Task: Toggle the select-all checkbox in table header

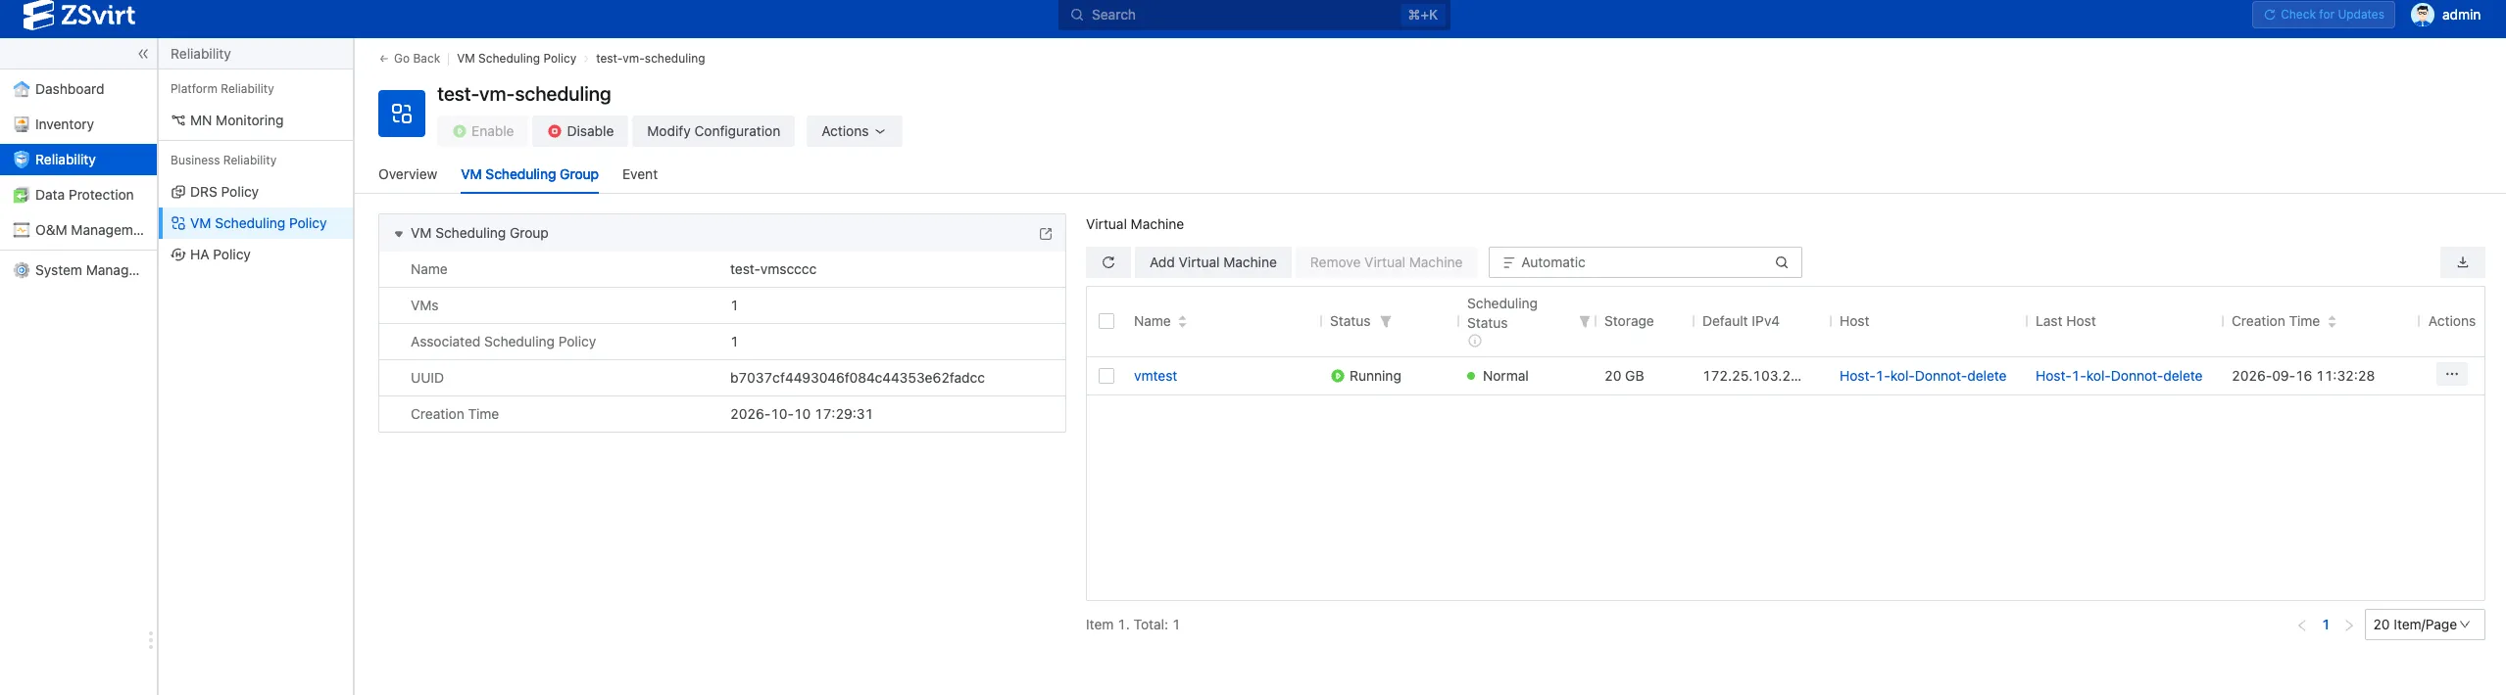Action: pos(1106,321)
